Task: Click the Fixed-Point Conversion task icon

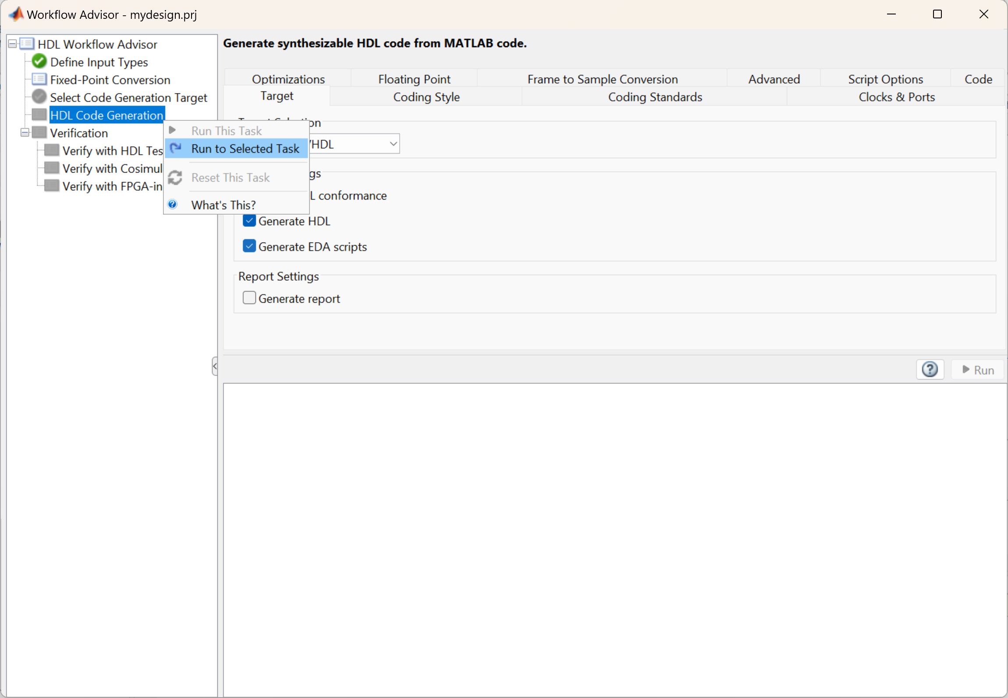Action: pyautogui.click(x=39, y=80)
